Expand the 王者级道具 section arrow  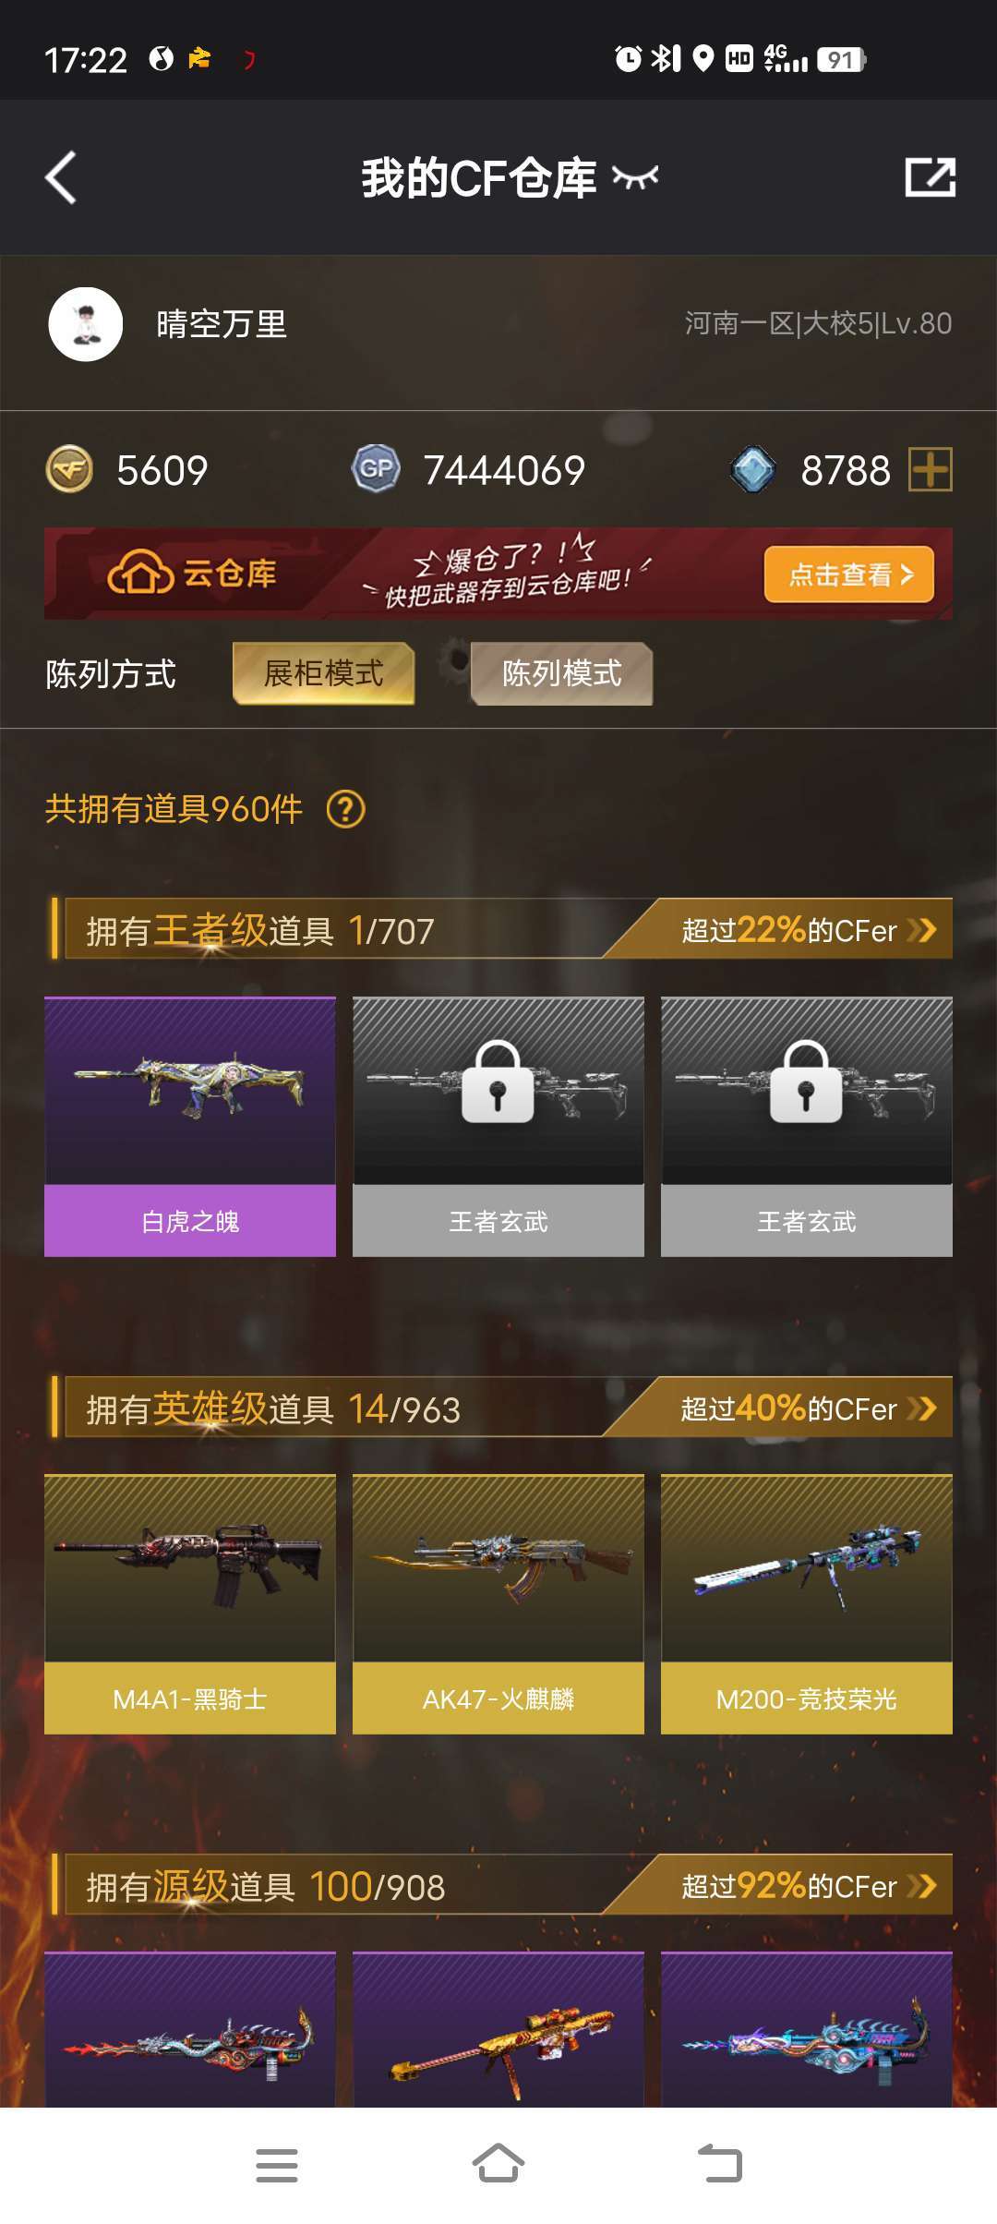[x=921, y=930]
